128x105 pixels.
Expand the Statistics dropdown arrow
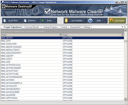click(x=38, y=20)
